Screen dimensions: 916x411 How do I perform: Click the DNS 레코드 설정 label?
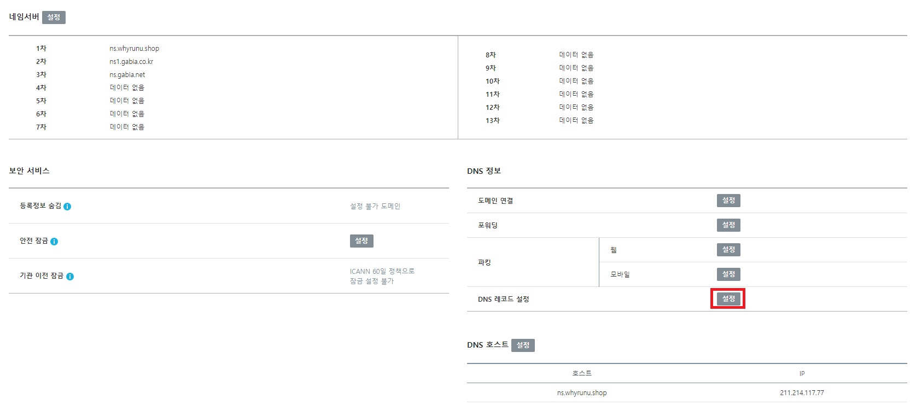504,299
